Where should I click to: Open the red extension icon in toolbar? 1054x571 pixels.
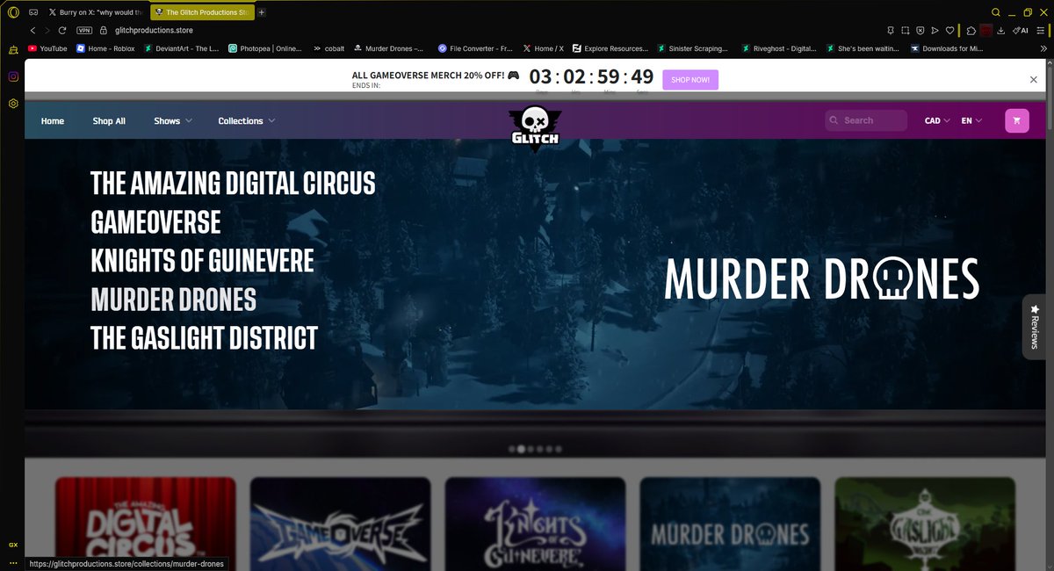(987, 30)
